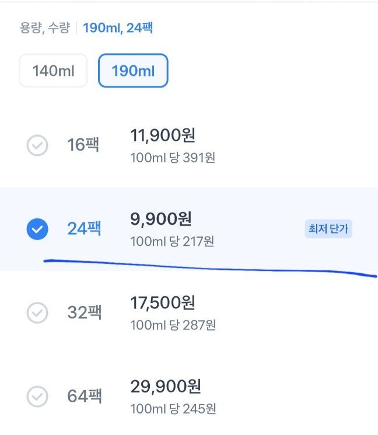Click the 100ml 당 245원 unit price

pos(173,409)
